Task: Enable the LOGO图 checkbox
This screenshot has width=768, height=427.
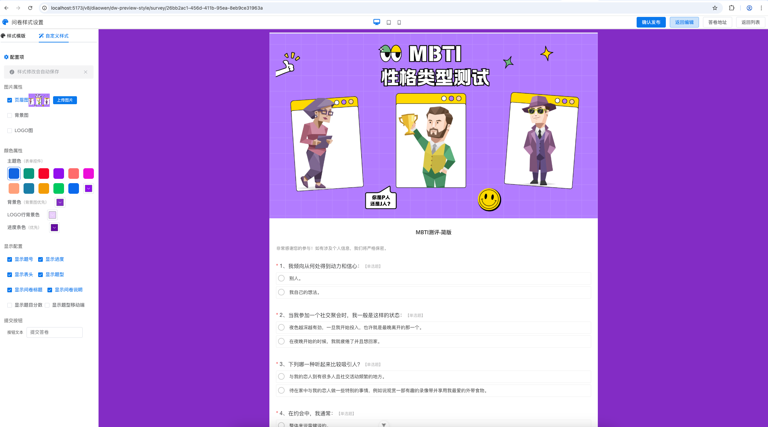Action: pos(10,131)
